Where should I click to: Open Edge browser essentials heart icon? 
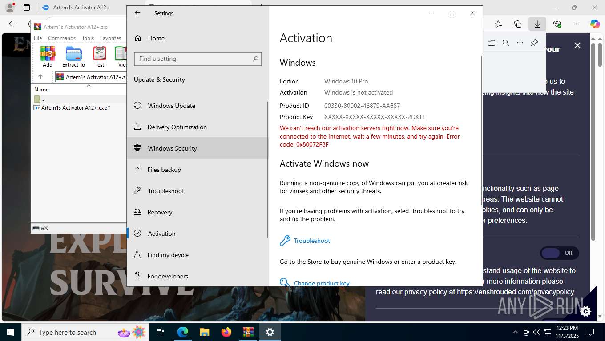pyautogui.click(x=557, y=24)
